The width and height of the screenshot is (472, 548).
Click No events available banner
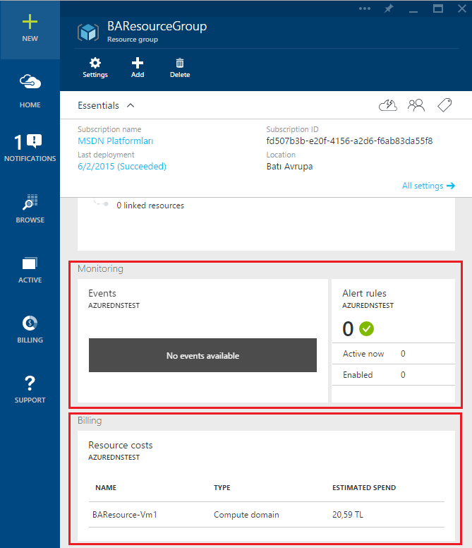coord(202,355)
